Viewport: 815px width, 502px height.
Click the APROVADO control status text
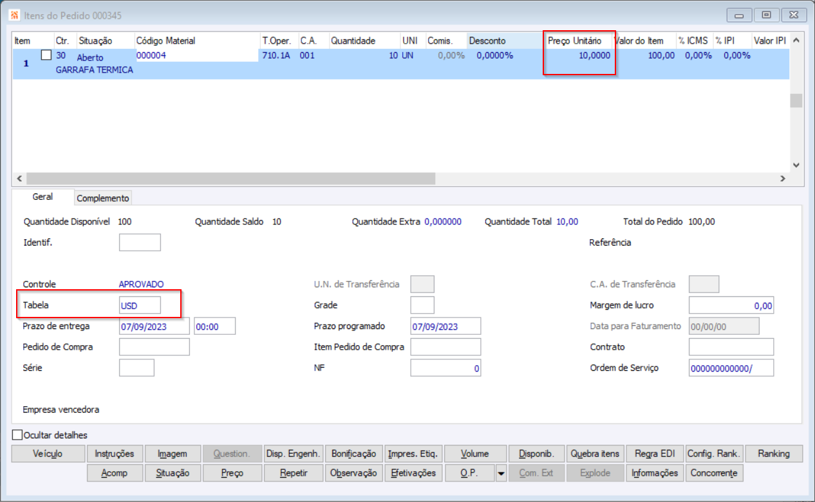pos(142,284)
